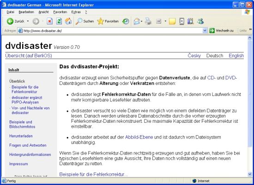254x185 pixels.
Task: Open the Impressum link
Action: tap(18, 164)
